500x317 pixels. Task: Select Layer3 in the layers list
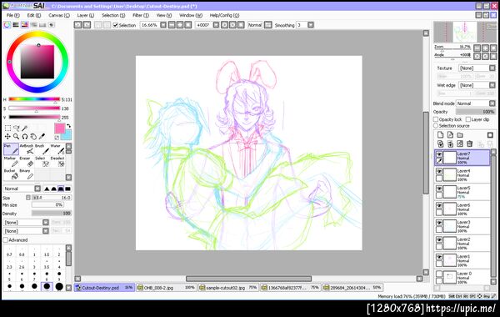(x=462, y=226)
